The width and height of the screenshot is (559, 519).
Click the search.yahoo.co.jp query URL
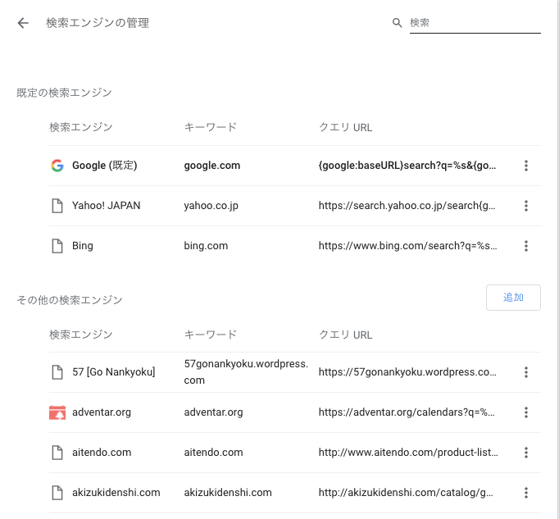407,206
